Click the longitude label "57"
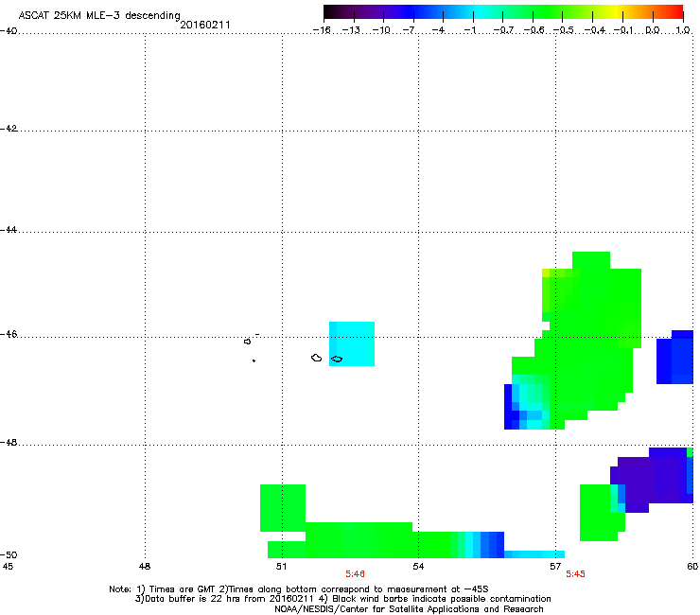Viewport: 700px width, 615px height. click(x=555, y=567)
